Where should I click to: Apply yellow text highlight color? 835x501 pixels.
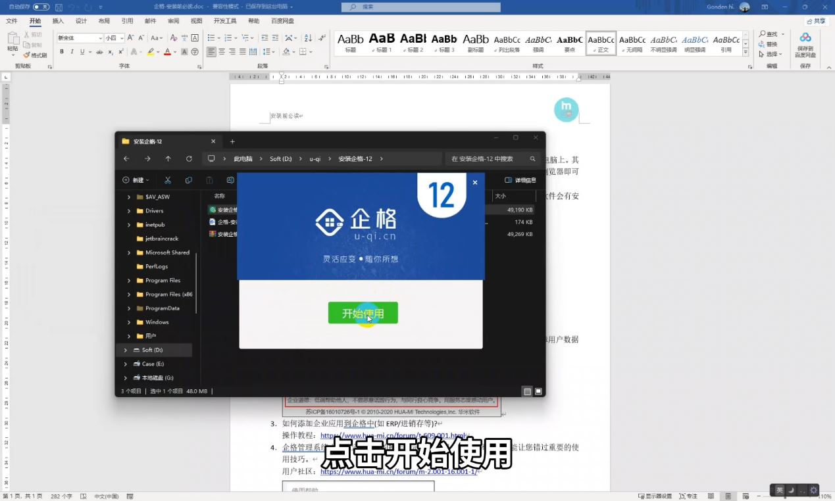[x=151, y=52]
